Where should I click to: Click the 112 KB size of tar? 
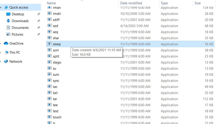click(208, 99)
